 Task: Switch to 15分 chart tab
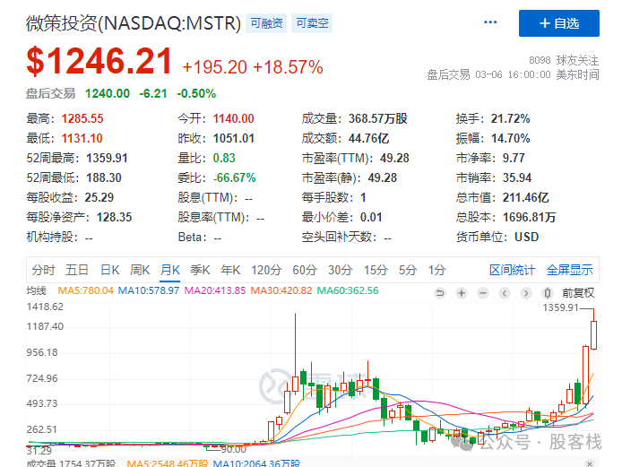(x=376, y=270)
